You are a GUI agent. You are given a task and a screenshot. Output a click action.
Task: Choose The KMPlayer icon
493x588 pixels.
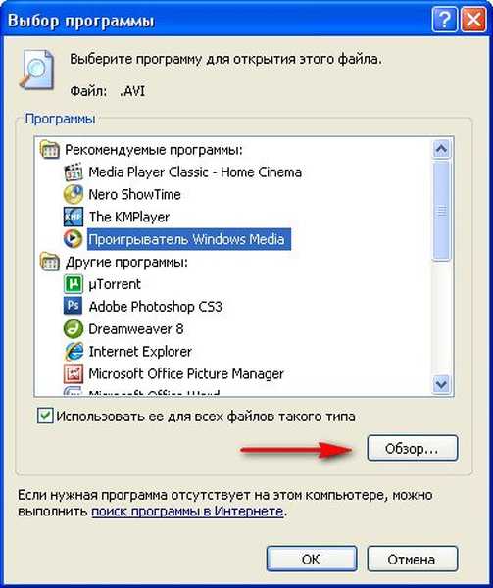click(74, 217)
